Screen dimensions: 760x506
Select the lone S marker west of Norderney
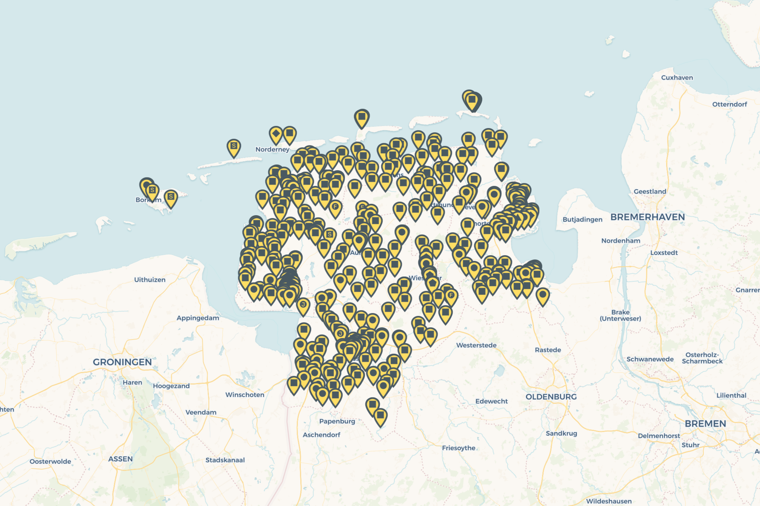(x=234, y=148)
